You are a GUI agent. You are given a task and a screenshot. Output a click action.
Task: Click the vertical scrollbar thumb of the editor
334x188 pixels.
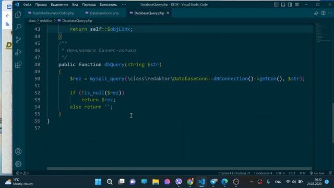[333, 123]
